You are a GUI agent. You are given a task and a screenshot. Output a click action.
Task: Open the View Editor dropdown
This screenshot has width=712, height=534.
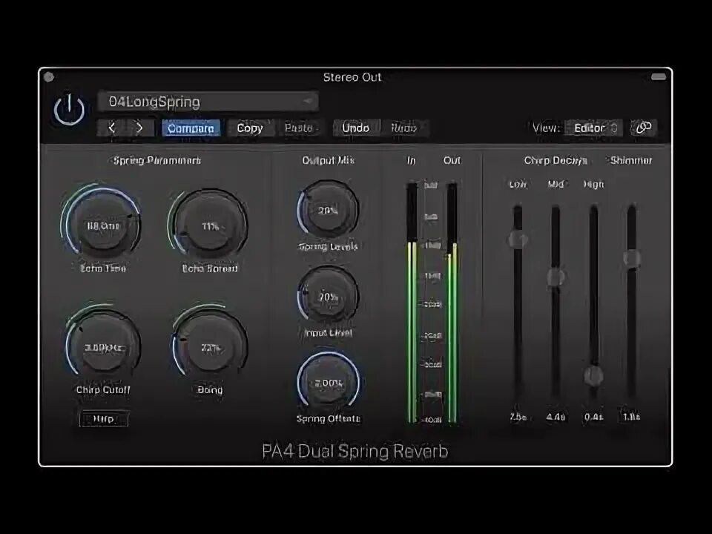594,128
